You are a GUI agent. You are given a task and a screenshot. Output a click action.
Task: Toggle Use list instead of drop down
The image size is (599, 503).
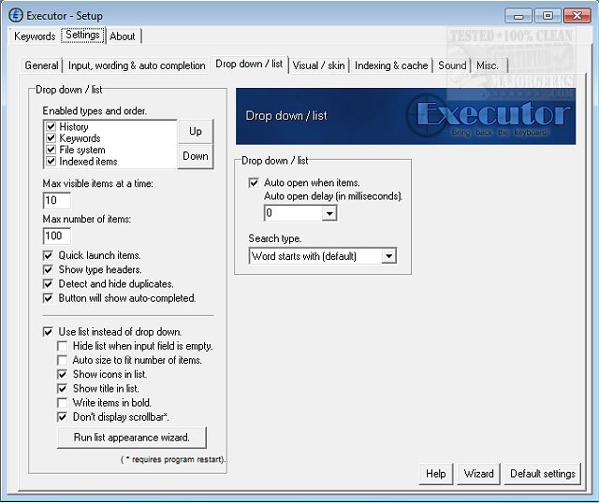[x=48, y=332]
